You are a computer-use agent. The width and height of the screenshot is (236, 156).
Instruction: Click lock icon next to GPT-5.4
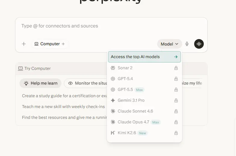[176, 79]
